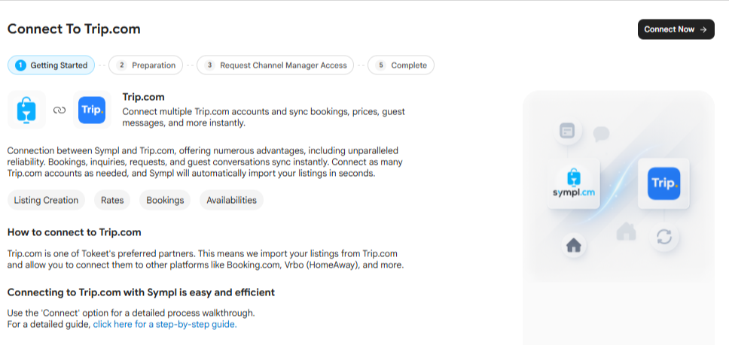The height and width of the screenshot is (345, 729).
Task: Jump to the Complete step
Action: (x=401, y=65)
